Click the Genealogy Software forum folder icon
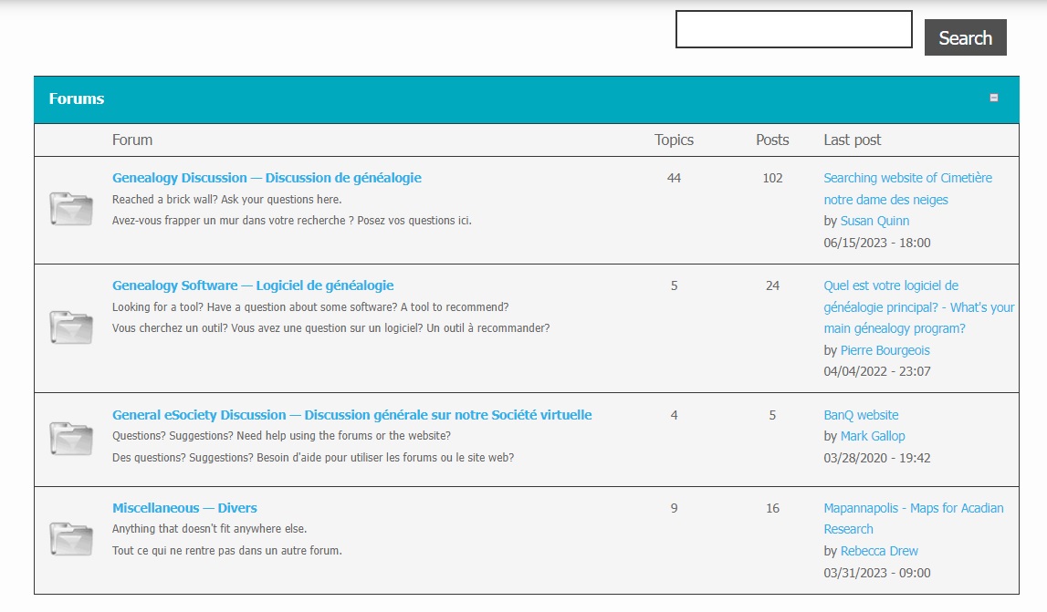 70,327
